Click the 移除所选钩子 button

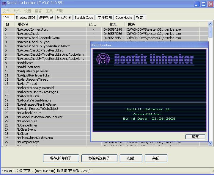coord(99,158)
